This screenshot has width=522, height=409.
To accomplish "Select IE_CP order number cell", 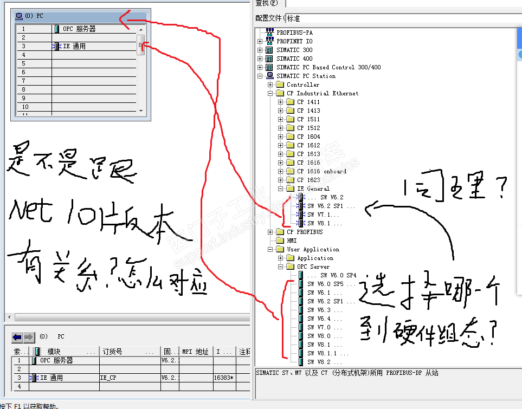I will click(130, 378).
